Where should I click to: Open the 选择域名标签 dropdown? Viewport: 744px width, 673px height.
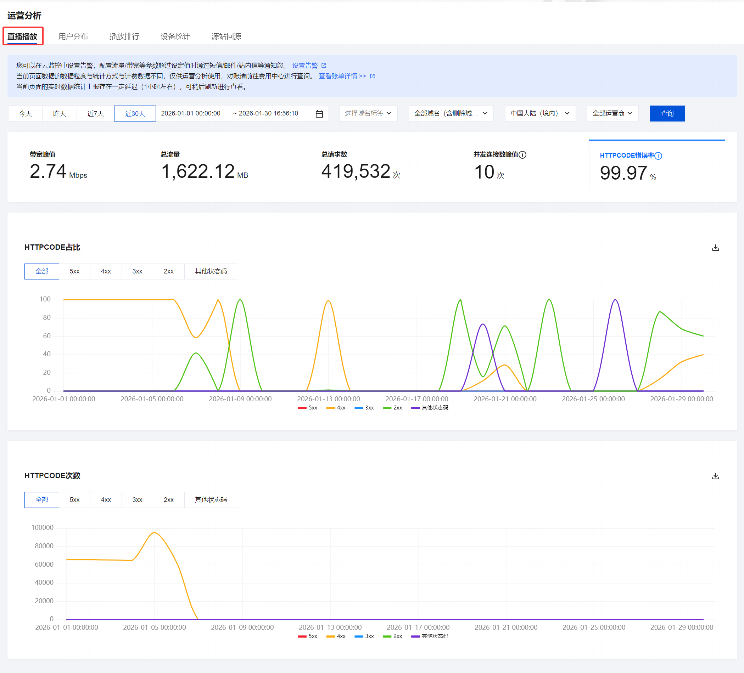[368, 114]
